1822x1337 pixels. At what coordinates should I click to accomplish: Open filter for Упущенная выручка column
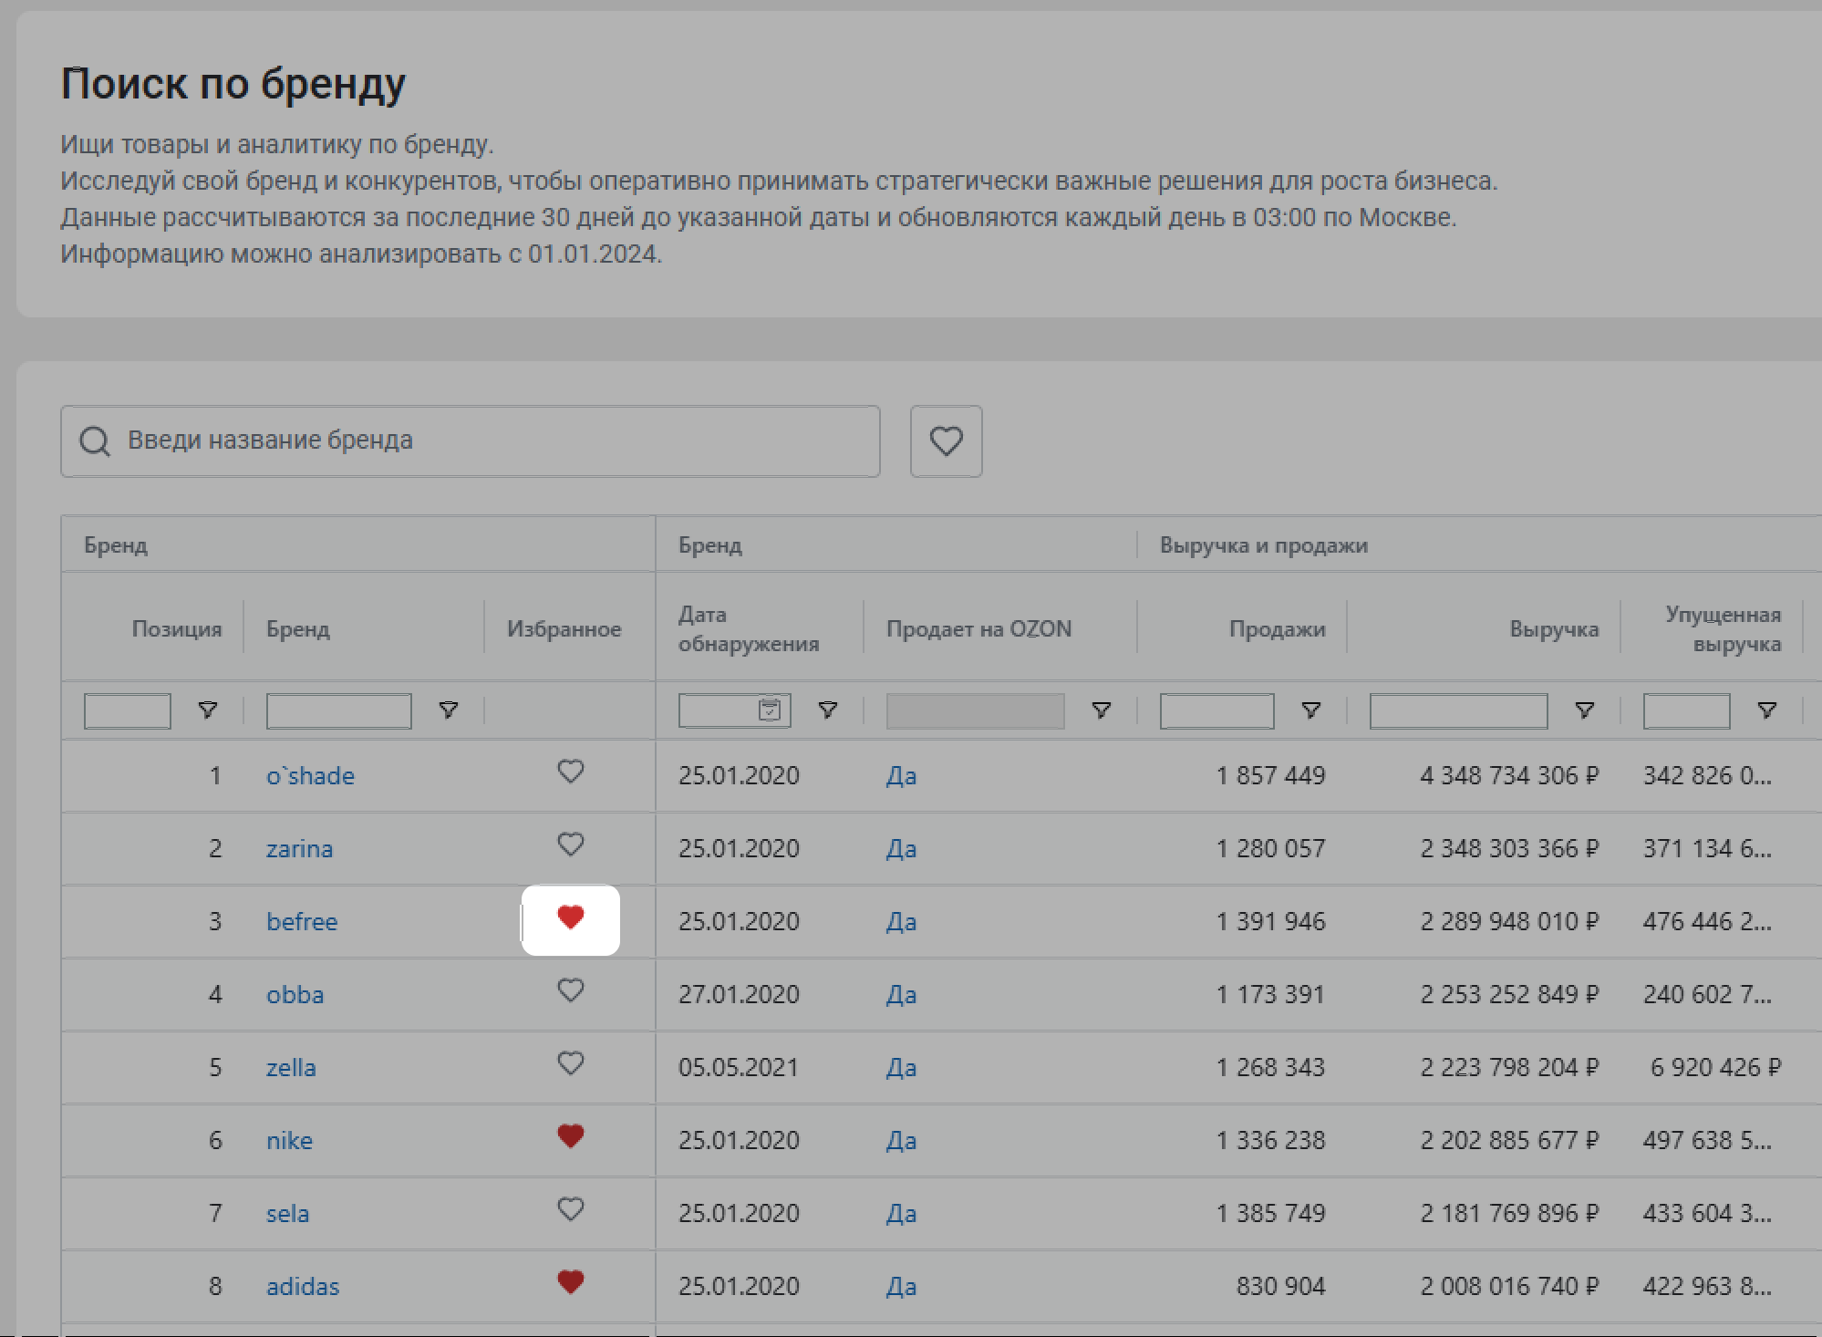pyautogui.click(x=1767, y=710)
